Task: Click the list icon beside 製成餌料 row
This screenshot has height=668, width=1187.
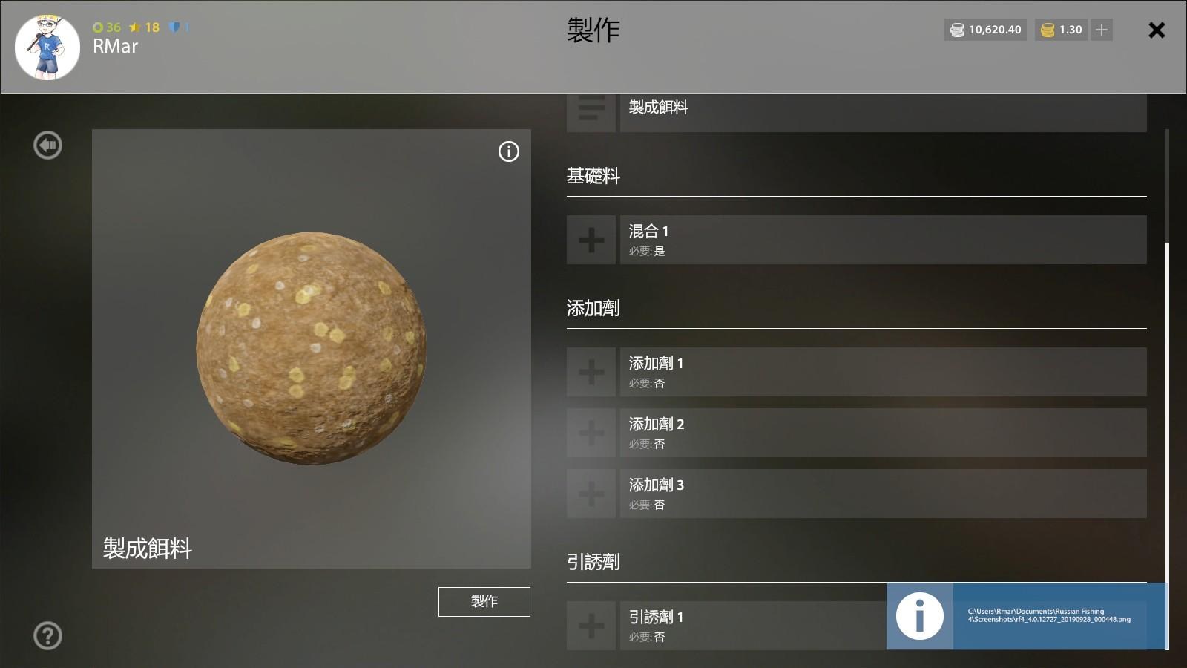Action: click(x=591, y=111)
